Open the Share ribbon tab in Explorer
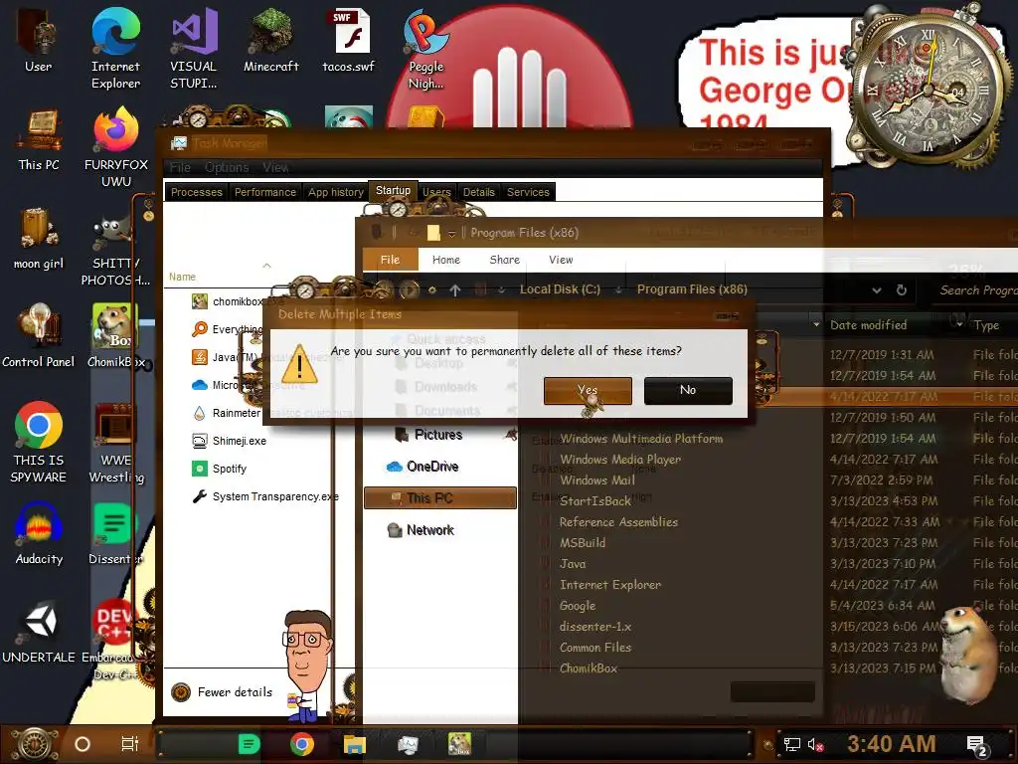The width and height of the screenshot is (1018, 764). click(x=504, y=260)
